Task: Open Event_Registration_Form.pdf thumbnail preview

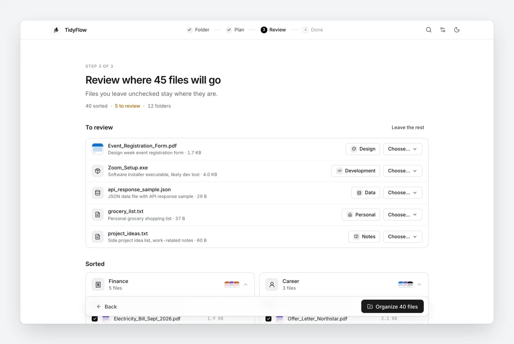Action: coord(98,149)
